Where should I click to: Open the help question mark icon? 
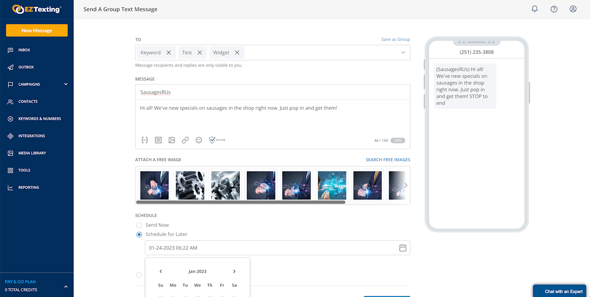(554, 9)
